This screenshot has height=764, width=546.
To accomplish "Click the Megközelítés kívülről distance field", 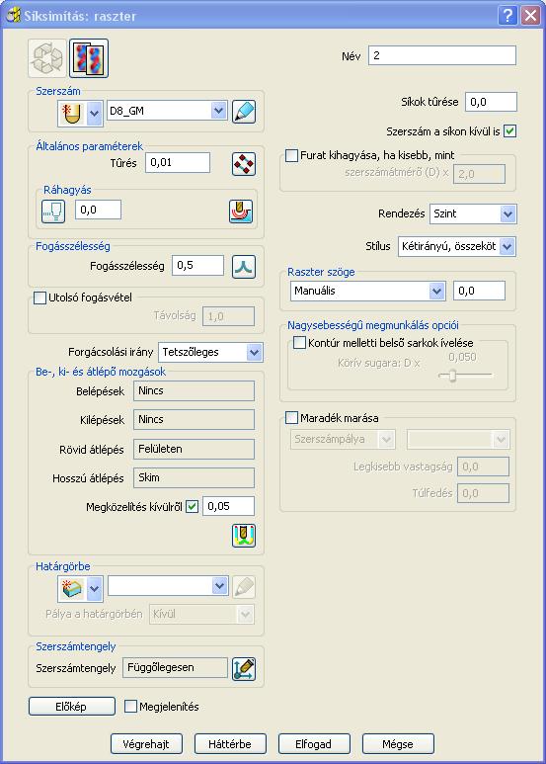I will (x=228, y=506).
